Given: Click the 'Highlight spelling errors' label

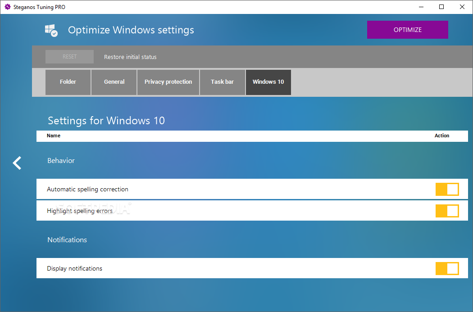Looking at the screenshot, I should 80,211.
